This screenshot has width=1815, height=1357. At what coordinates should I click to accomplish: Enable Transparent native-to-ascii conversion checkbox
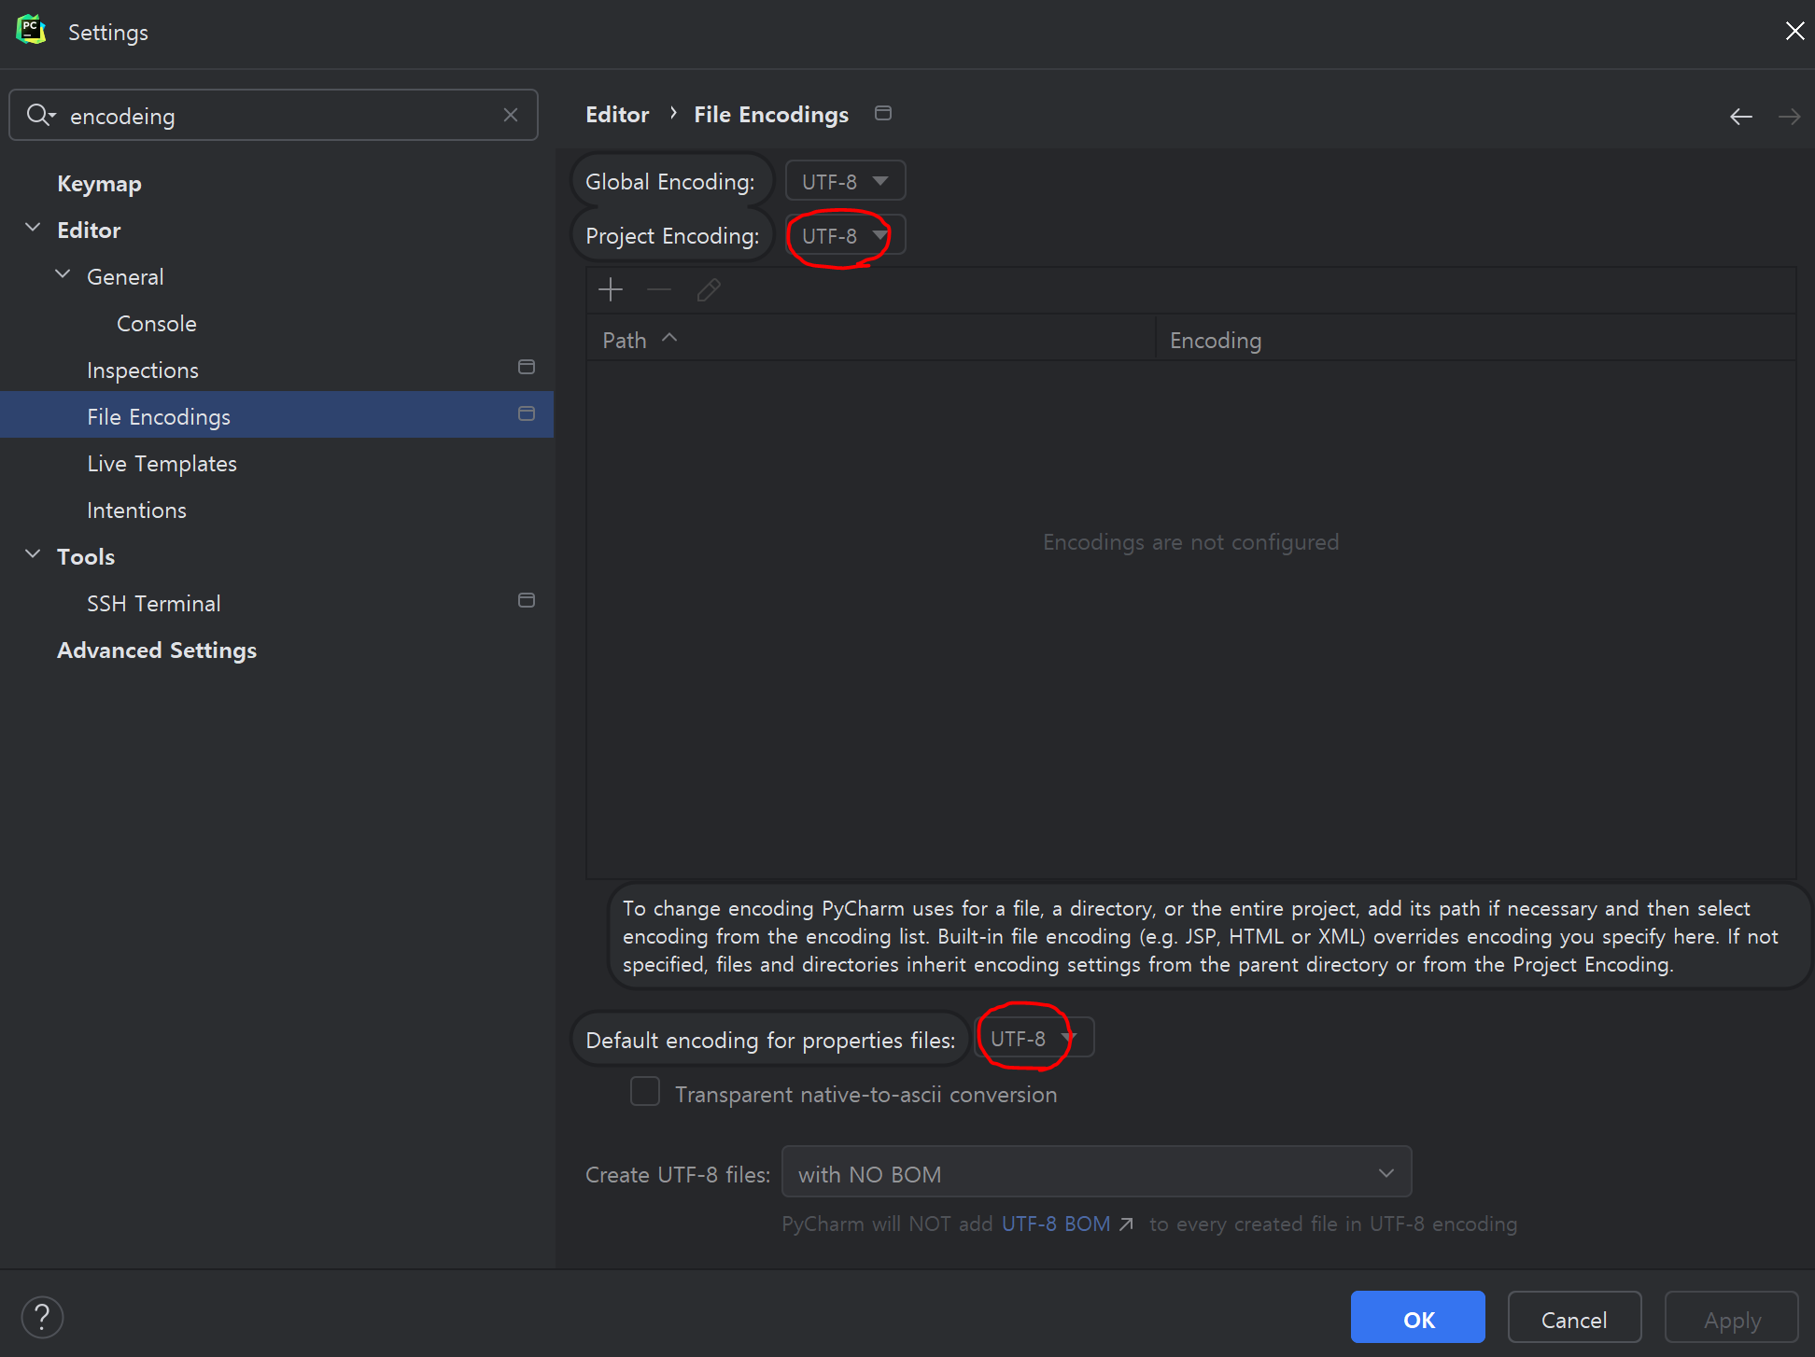tap(645, 1092)
